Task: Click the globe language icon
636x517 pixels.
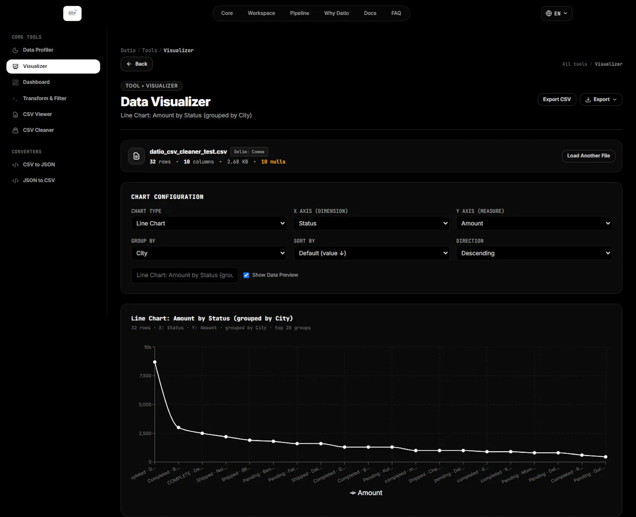Action: pos(549,14)
